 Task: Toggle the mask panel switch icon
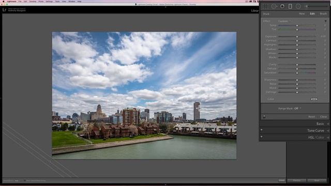264,117
